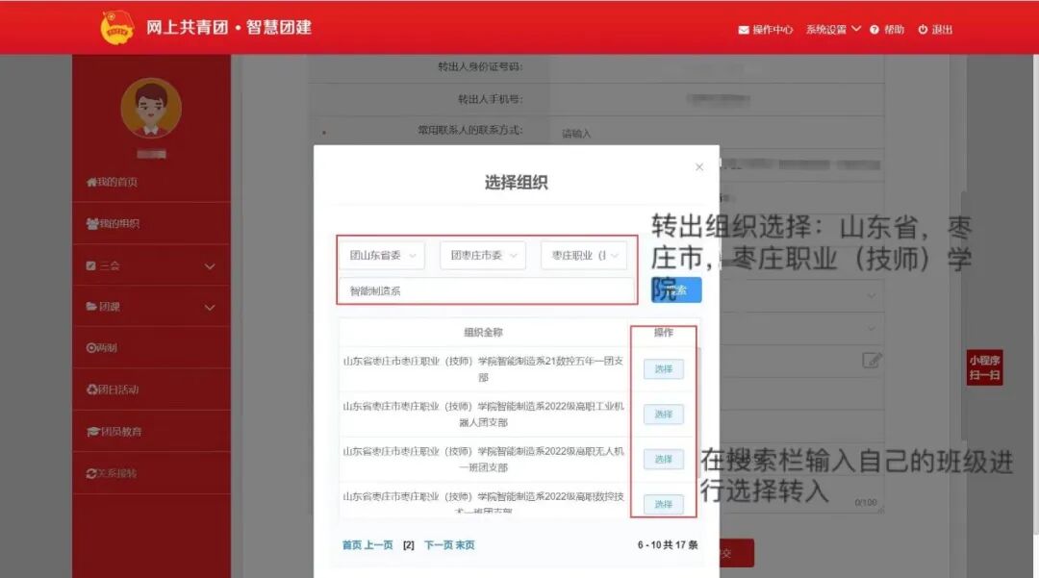Select the 2022级高职无人机一班团支部 organization

pyautogui.click(x=663, y=459)
